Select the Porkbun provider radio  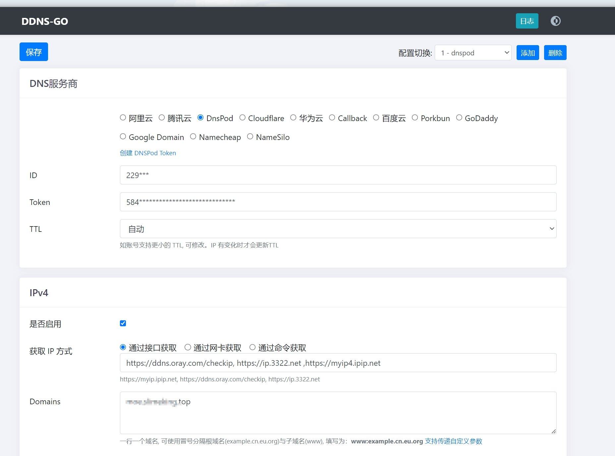415,117
